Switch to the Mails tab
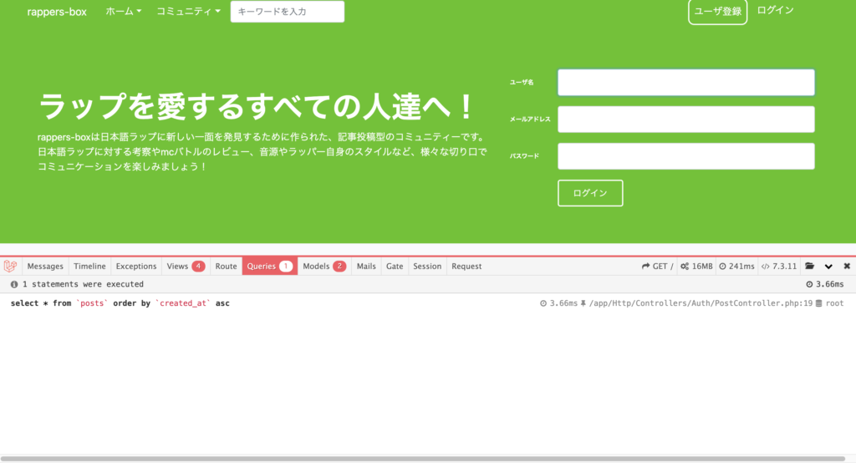This screenshot has height=463, width=856. click(366, 266)
